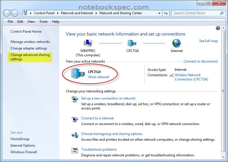
Task: Click the CPCTG4 network icon in map
Action: (x=132, y=43)
